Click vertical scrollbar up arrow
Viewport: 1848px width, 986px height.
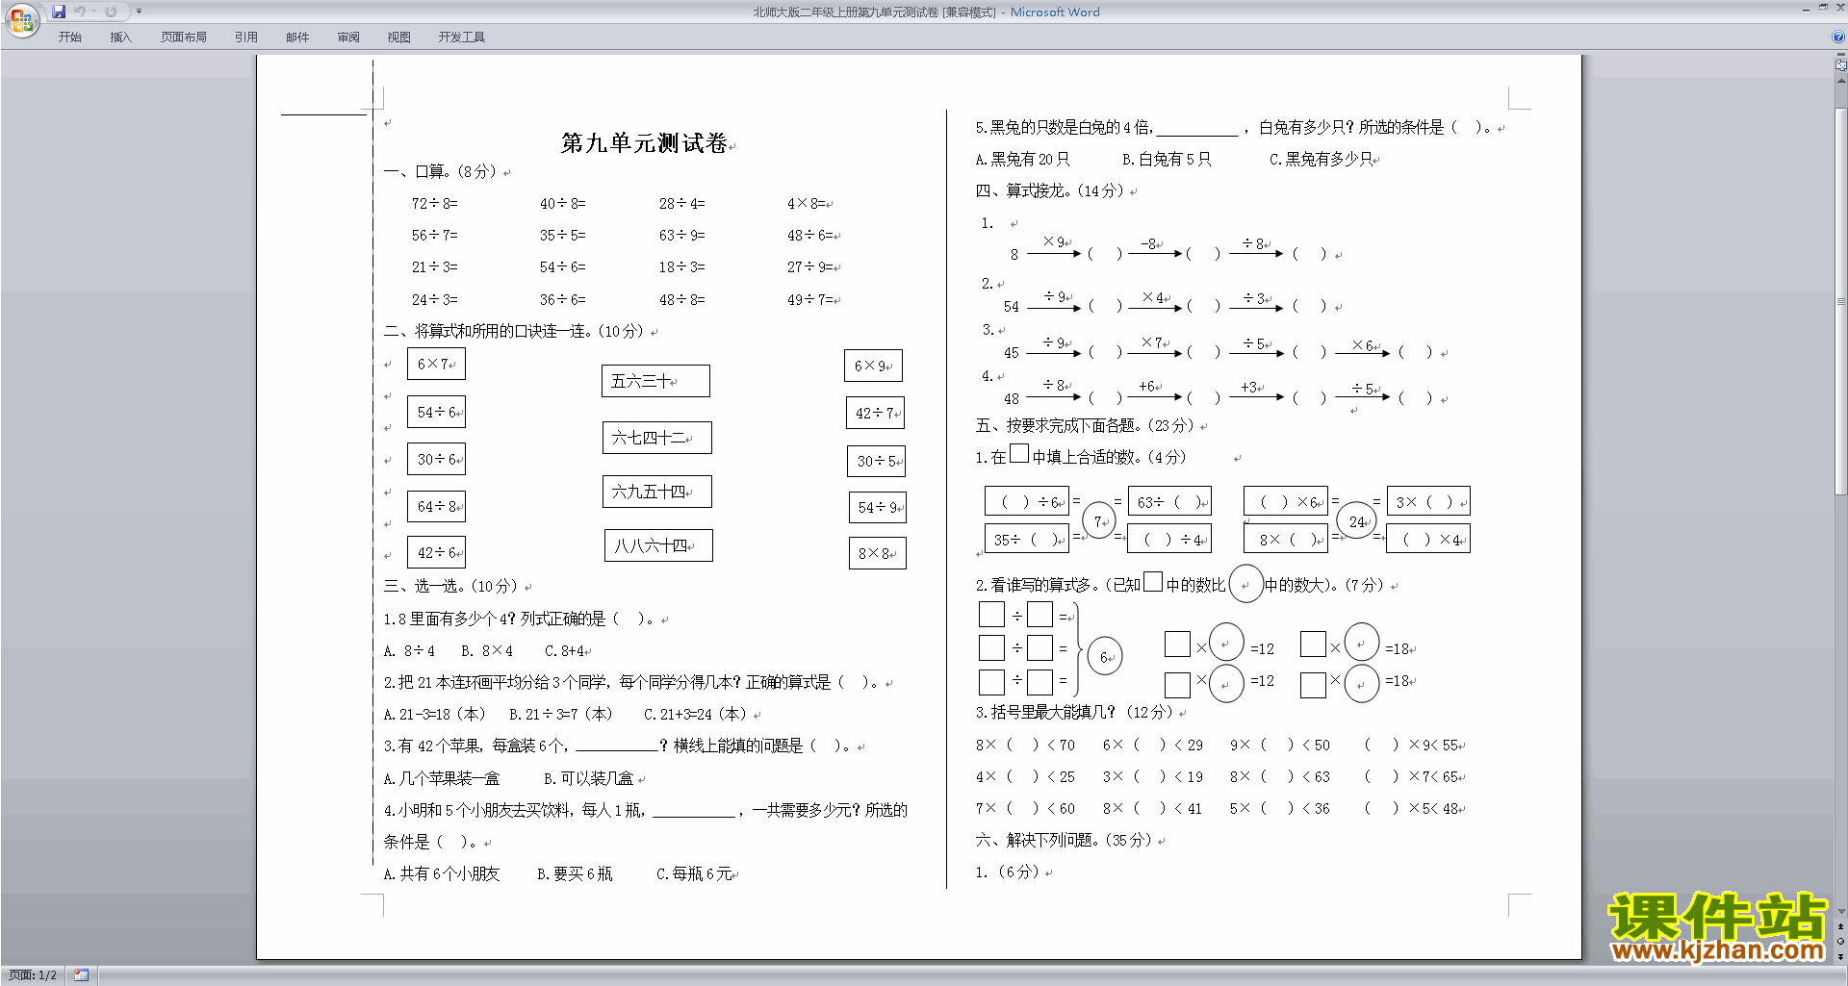pyautogui.click(x=1841, y=81)
